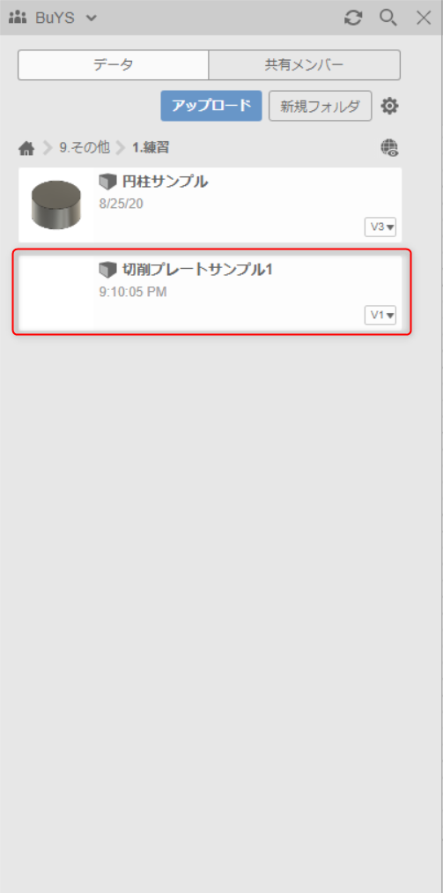Switch to the 共有メンバー tab
The width and height of the screenshot is (443, 893).
[x=304, y=65]
